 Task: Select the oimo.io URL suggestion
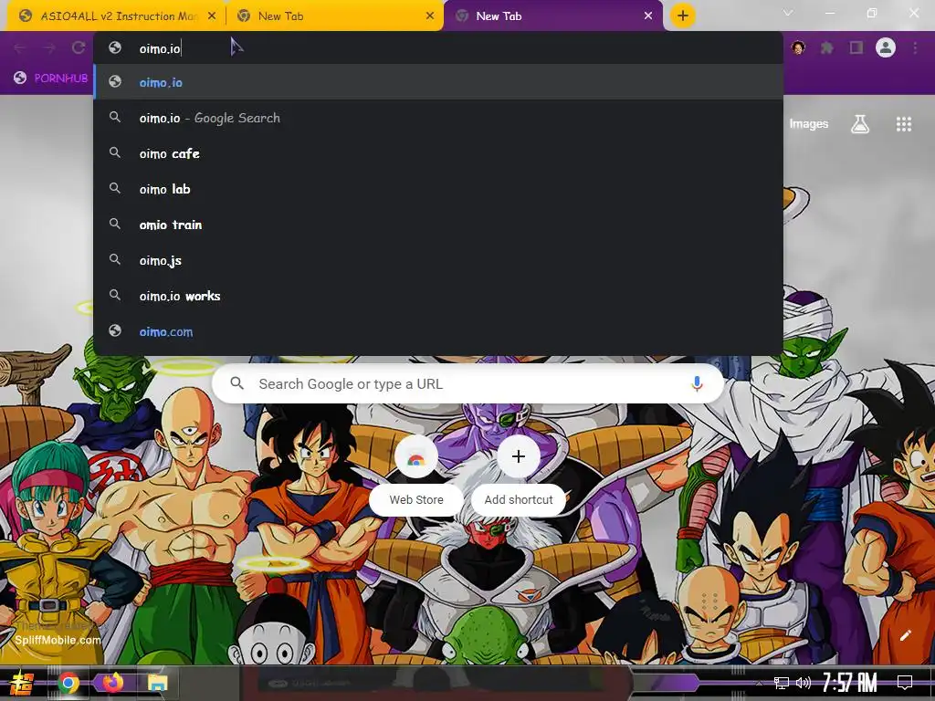coord(437,82)
